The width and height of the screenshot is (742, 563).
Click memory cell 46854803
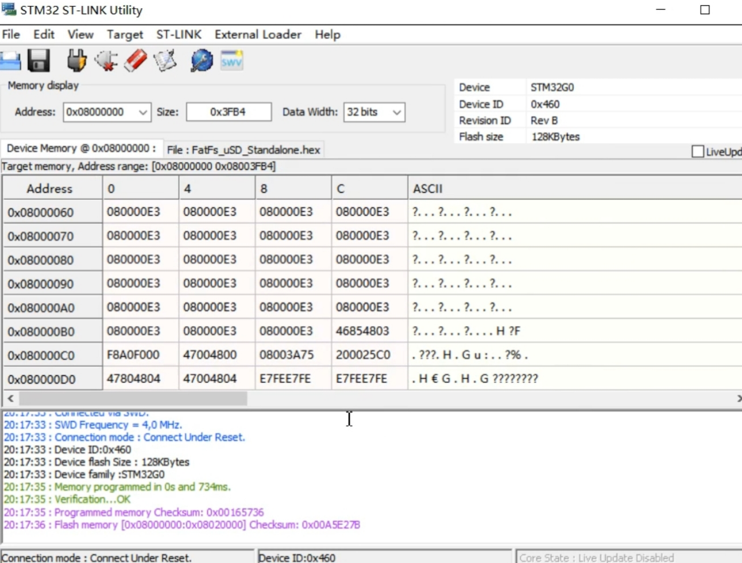370,331
